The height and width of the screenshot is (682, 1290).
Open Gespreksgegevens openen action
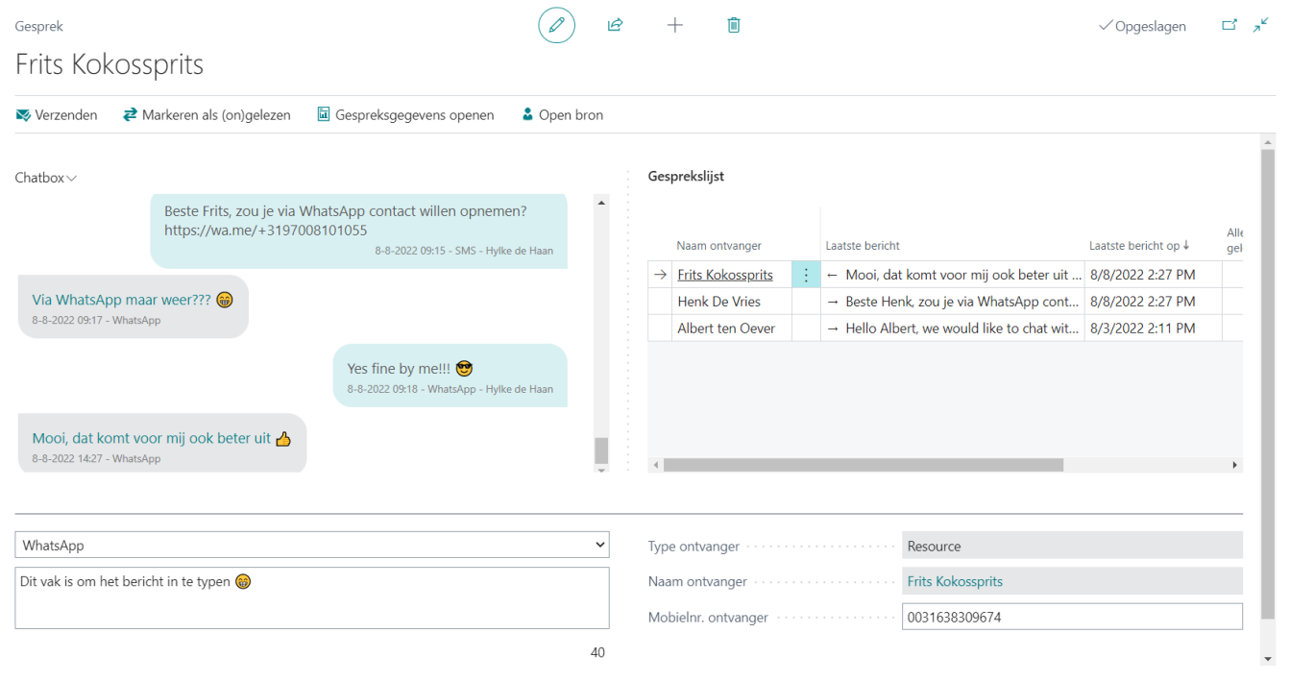[405, 115]
